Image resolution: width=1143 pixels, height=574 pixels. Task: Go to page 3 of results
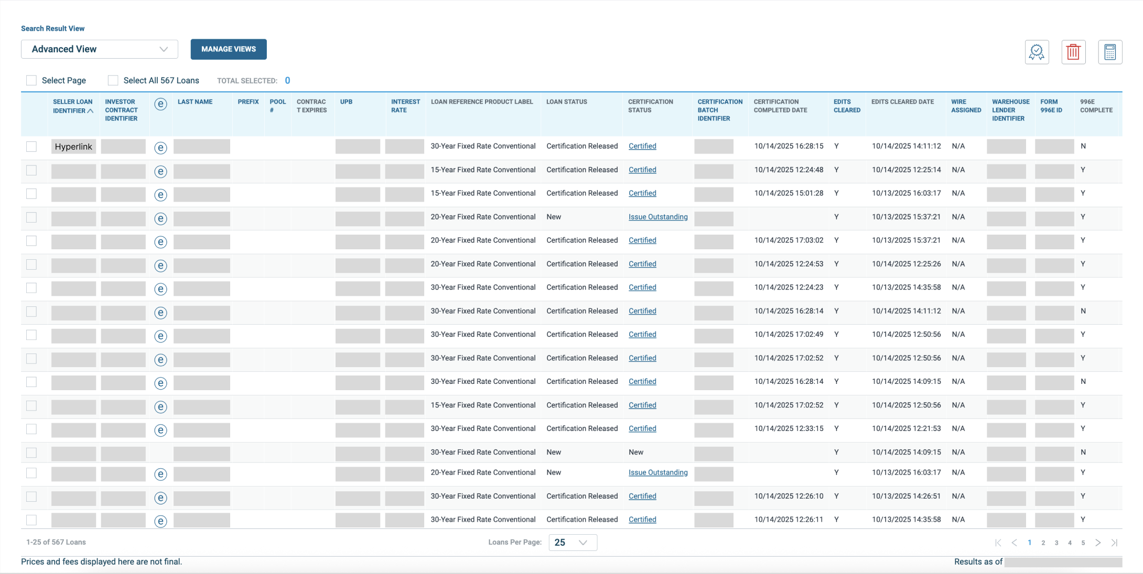[1056, 543]
